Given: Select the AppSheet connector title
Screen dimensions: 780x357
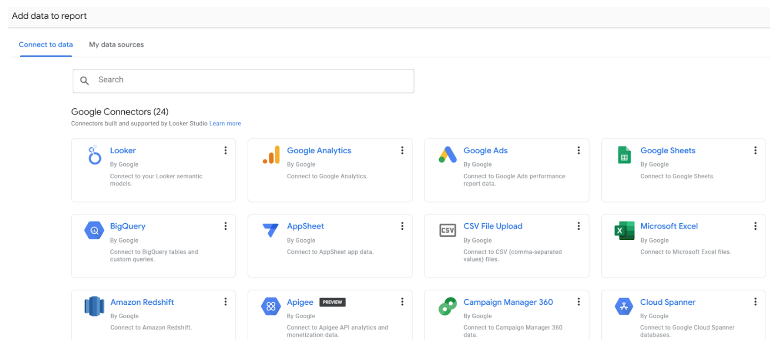Looking at the screenshot, I should tap(305, 226).
